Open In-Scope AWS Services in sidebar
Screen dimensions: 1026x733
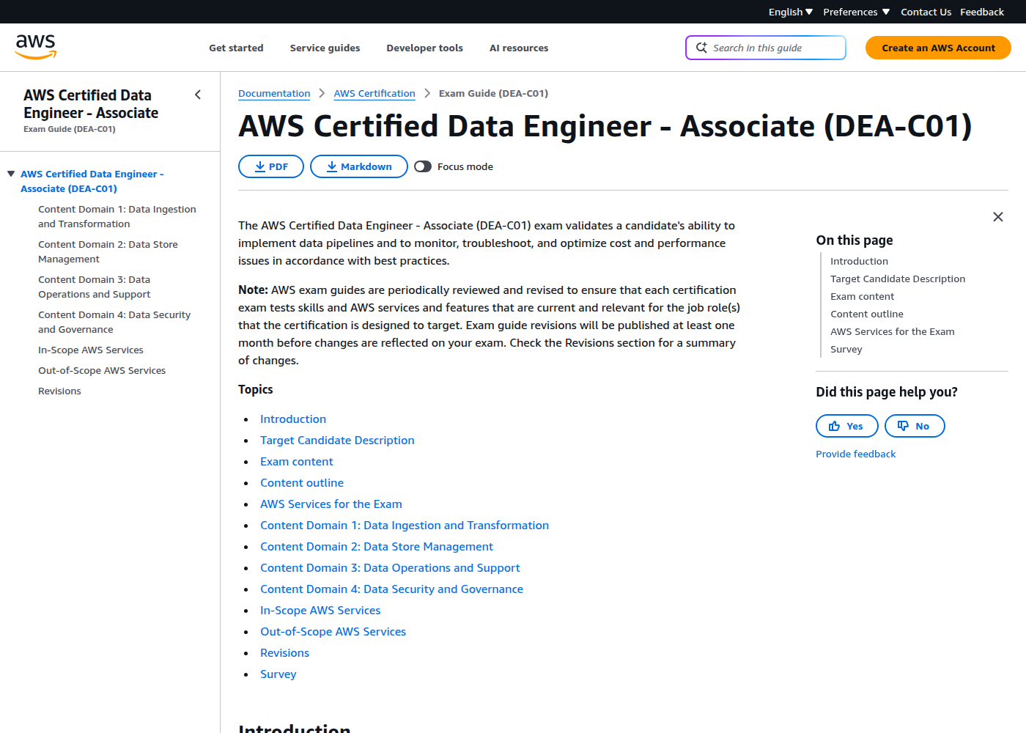coord(91,350)
